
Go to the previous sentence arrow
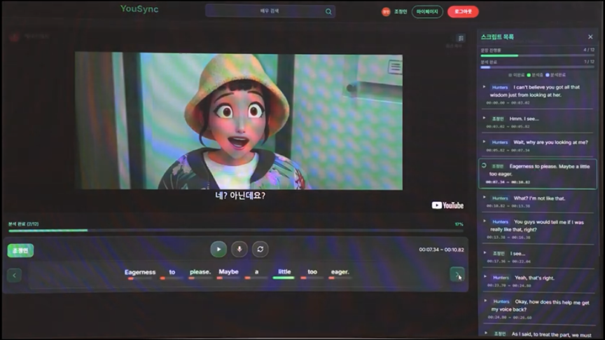[14, 275]
